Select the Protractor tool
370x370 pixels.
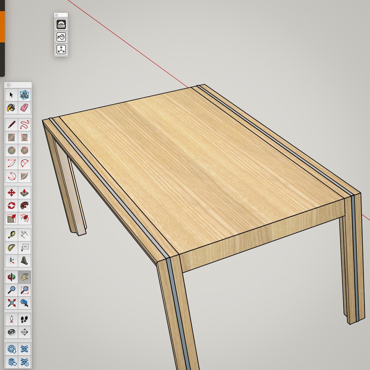[11, 248]
